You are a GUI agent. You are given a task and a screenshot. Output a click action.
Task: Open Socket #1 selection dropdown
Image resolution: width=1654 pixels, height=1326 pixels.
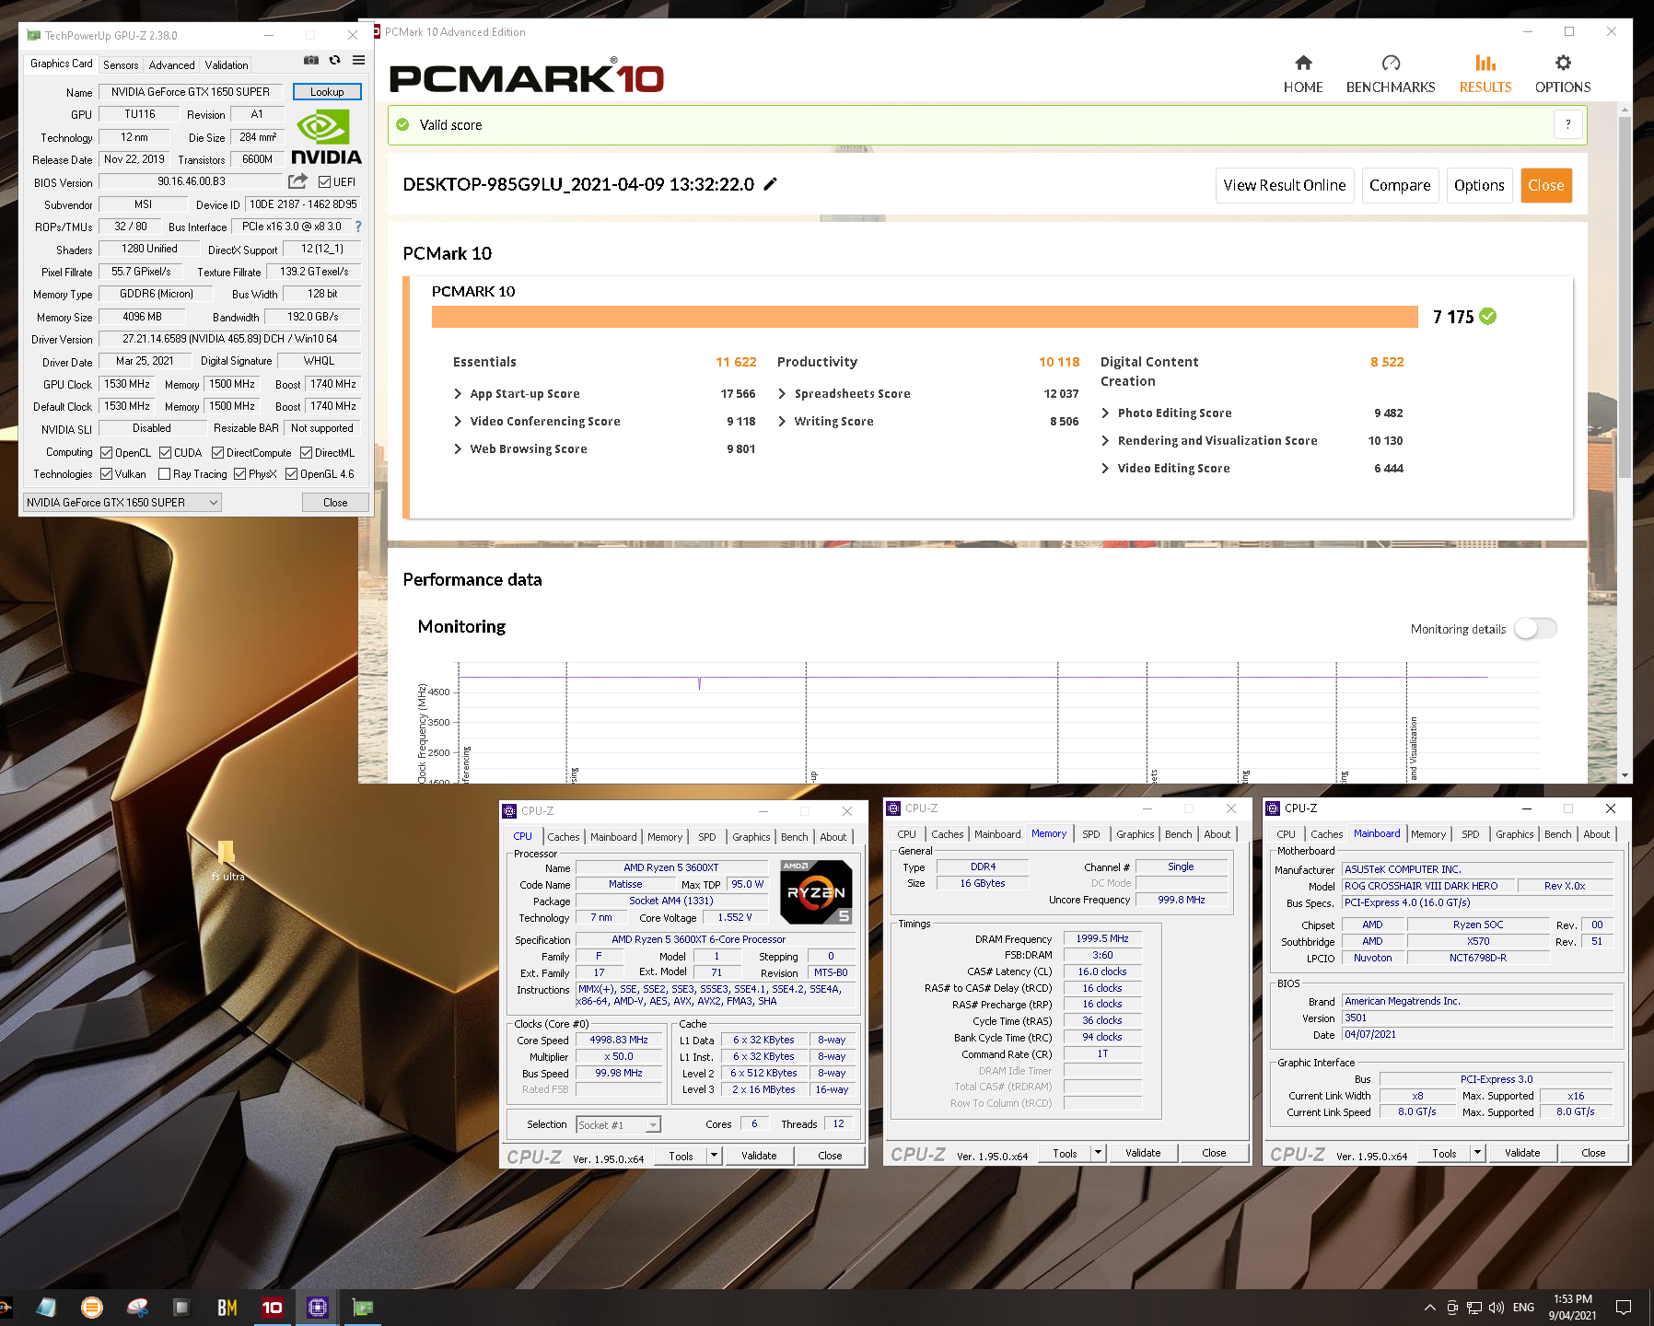tap(618, 1124)
